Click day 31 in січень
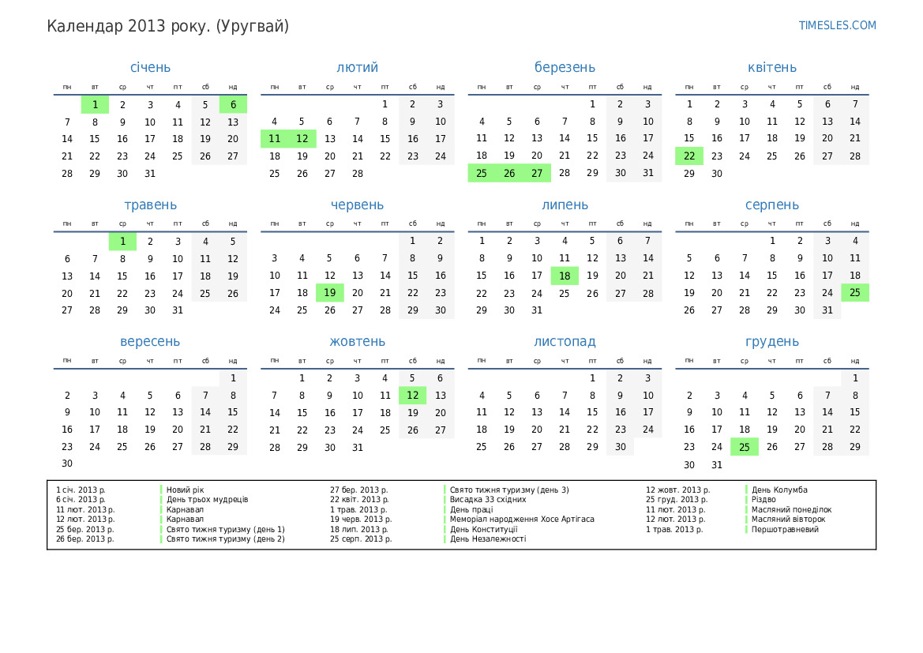This screenshot has height=653, width=923. point(150,174)
